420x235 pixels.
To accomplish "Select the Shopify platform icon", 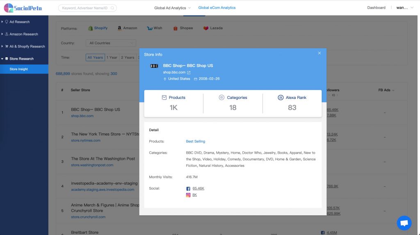I will coord(91,28).
